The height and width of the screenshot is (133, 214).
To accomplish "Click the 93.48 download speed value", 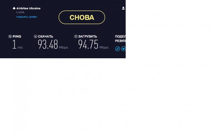I will 48,44.
